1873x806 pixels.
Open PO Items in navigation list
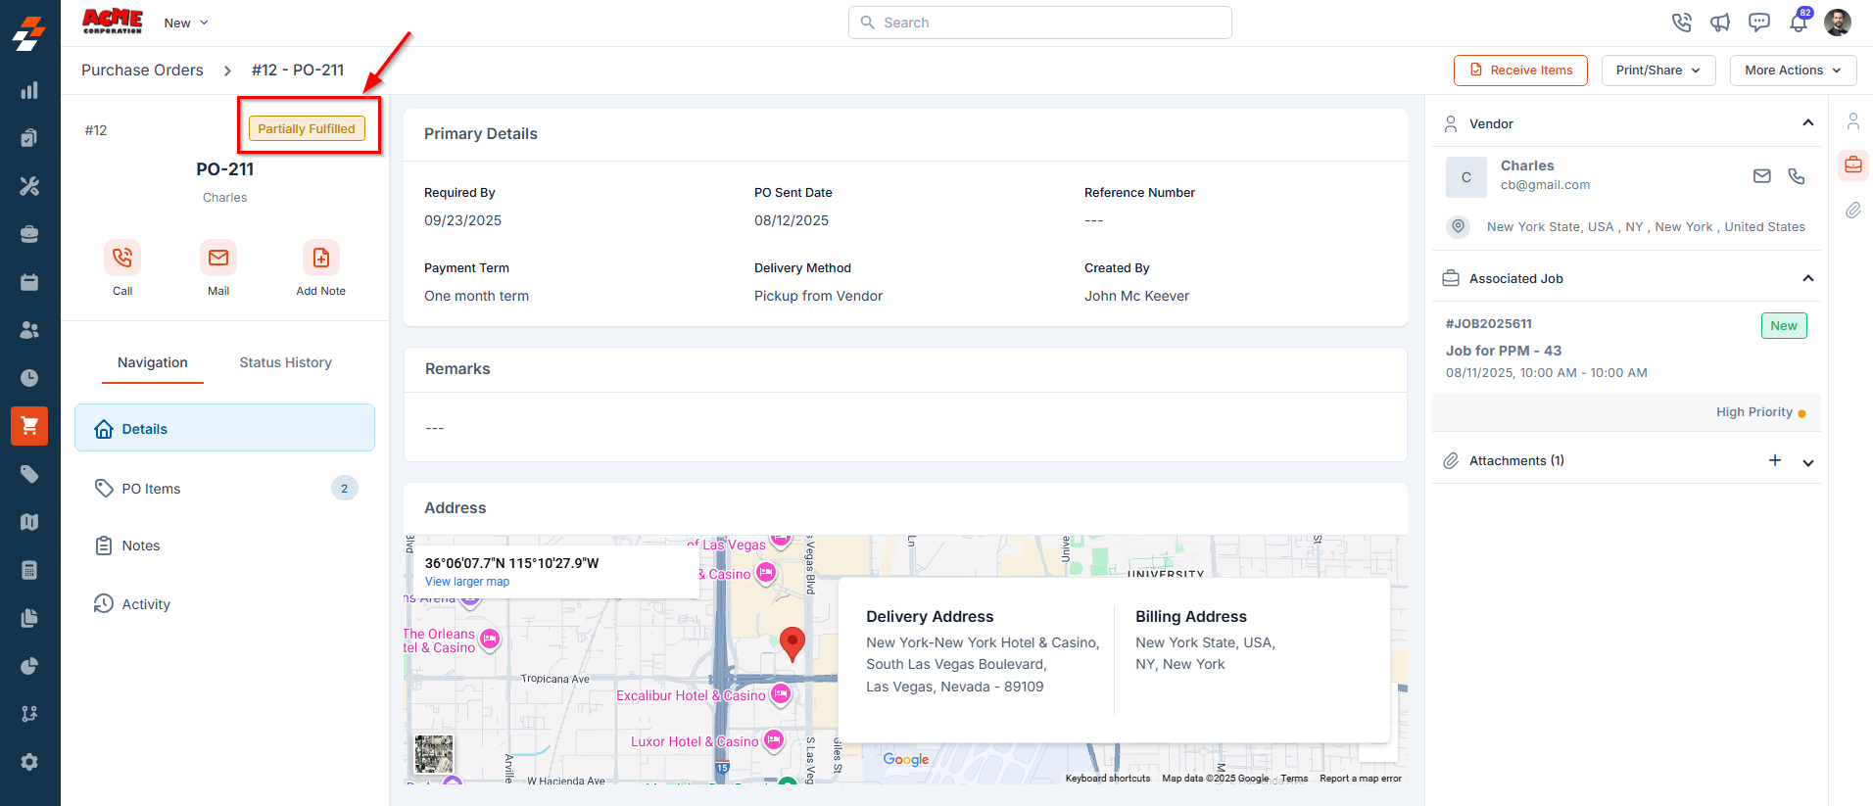(224, 488)
